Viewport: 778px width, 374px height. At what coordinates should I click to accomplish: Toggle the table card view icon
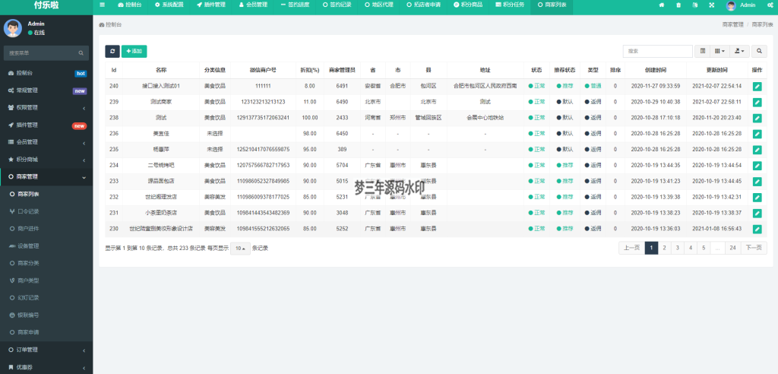point(702,51)
